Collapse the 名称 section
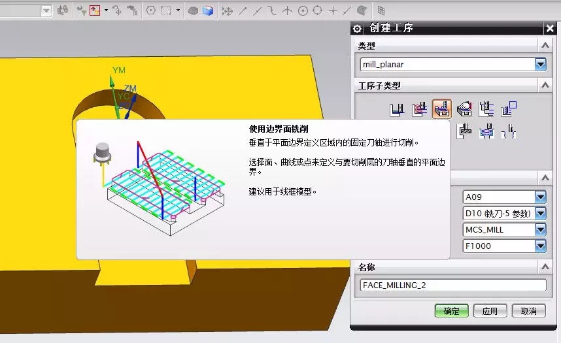The height and width of the screenshot is (343, 561). pyautogui.click(x=545, y=267)
